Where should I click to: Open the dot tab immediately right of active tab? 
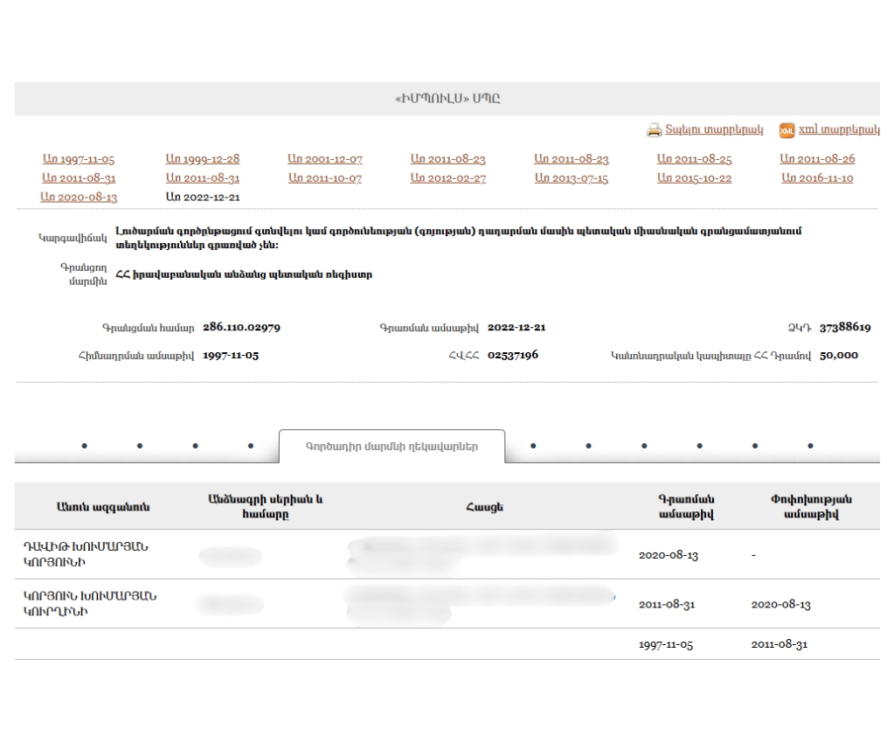coord(533,446)
